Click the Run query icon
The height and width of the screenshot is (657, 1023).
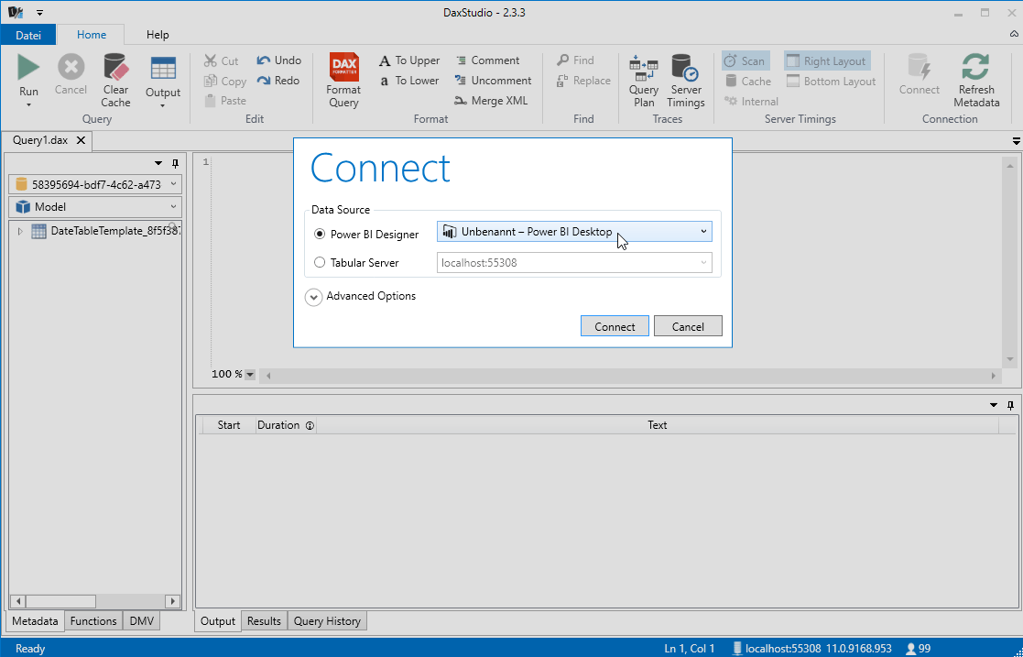point(28,67)
